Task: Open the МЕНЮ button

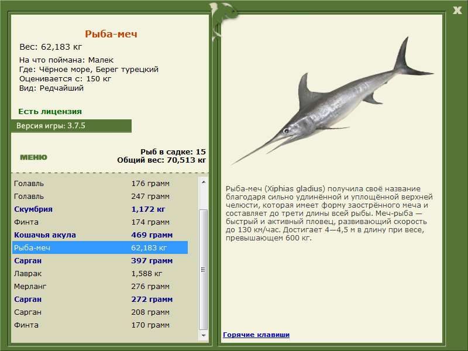Action: click(33, 157)
